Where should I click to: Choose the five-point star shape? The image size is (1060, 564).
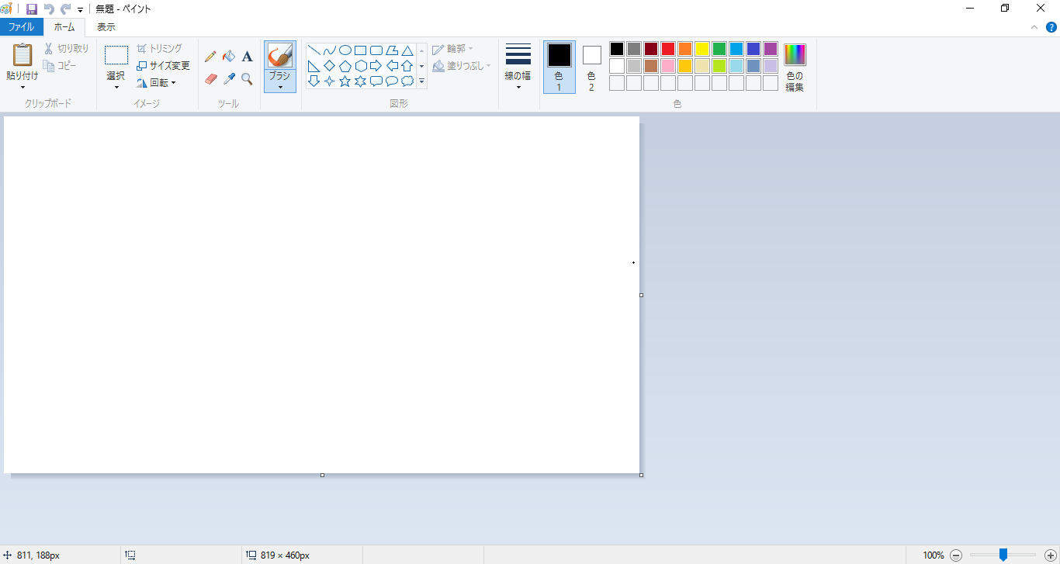point(345,81)
